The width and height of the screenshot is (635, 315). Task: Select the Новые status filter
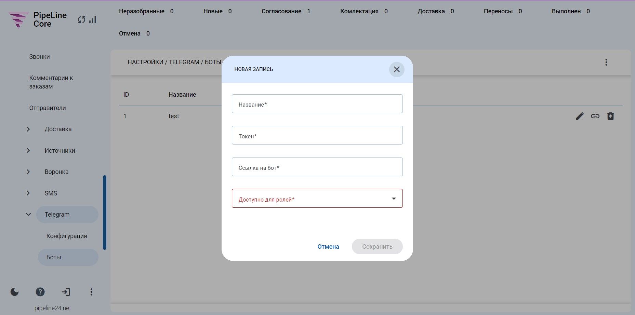coord(217,11)
